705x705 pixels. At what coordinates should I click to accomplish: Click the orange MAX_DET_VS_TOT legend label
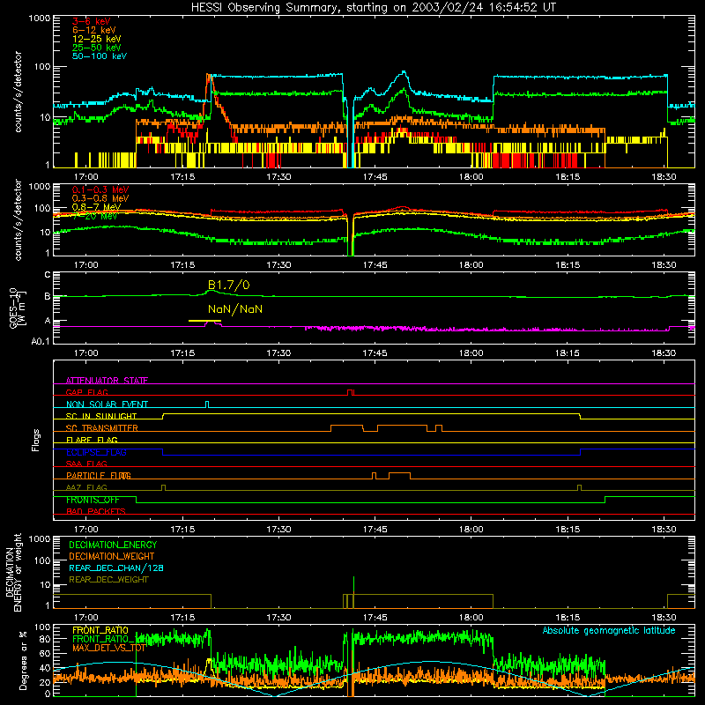point(108,648)
